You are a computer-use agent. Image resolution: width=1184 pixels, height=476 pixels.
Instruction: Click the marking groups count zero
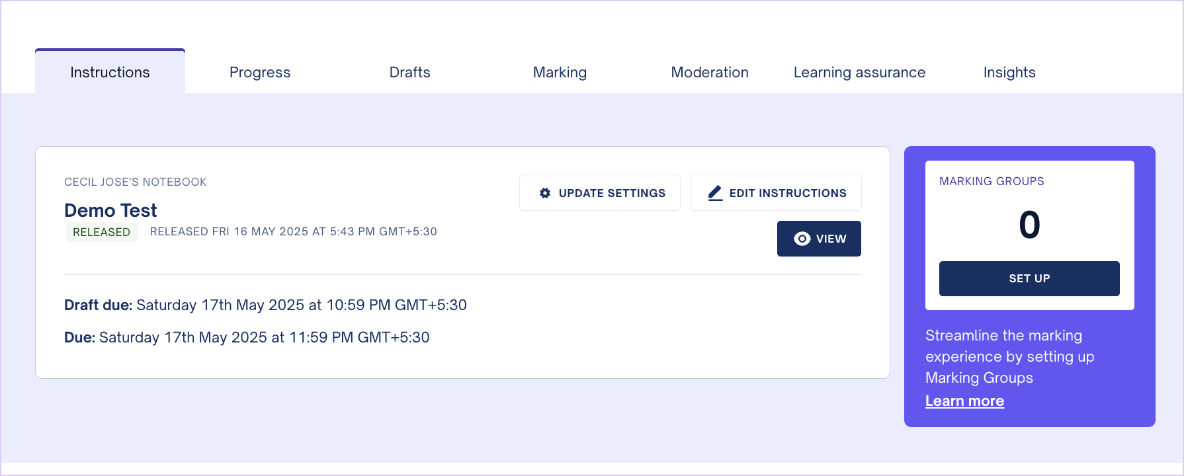pyautogui.click(x=1029, y=225)
